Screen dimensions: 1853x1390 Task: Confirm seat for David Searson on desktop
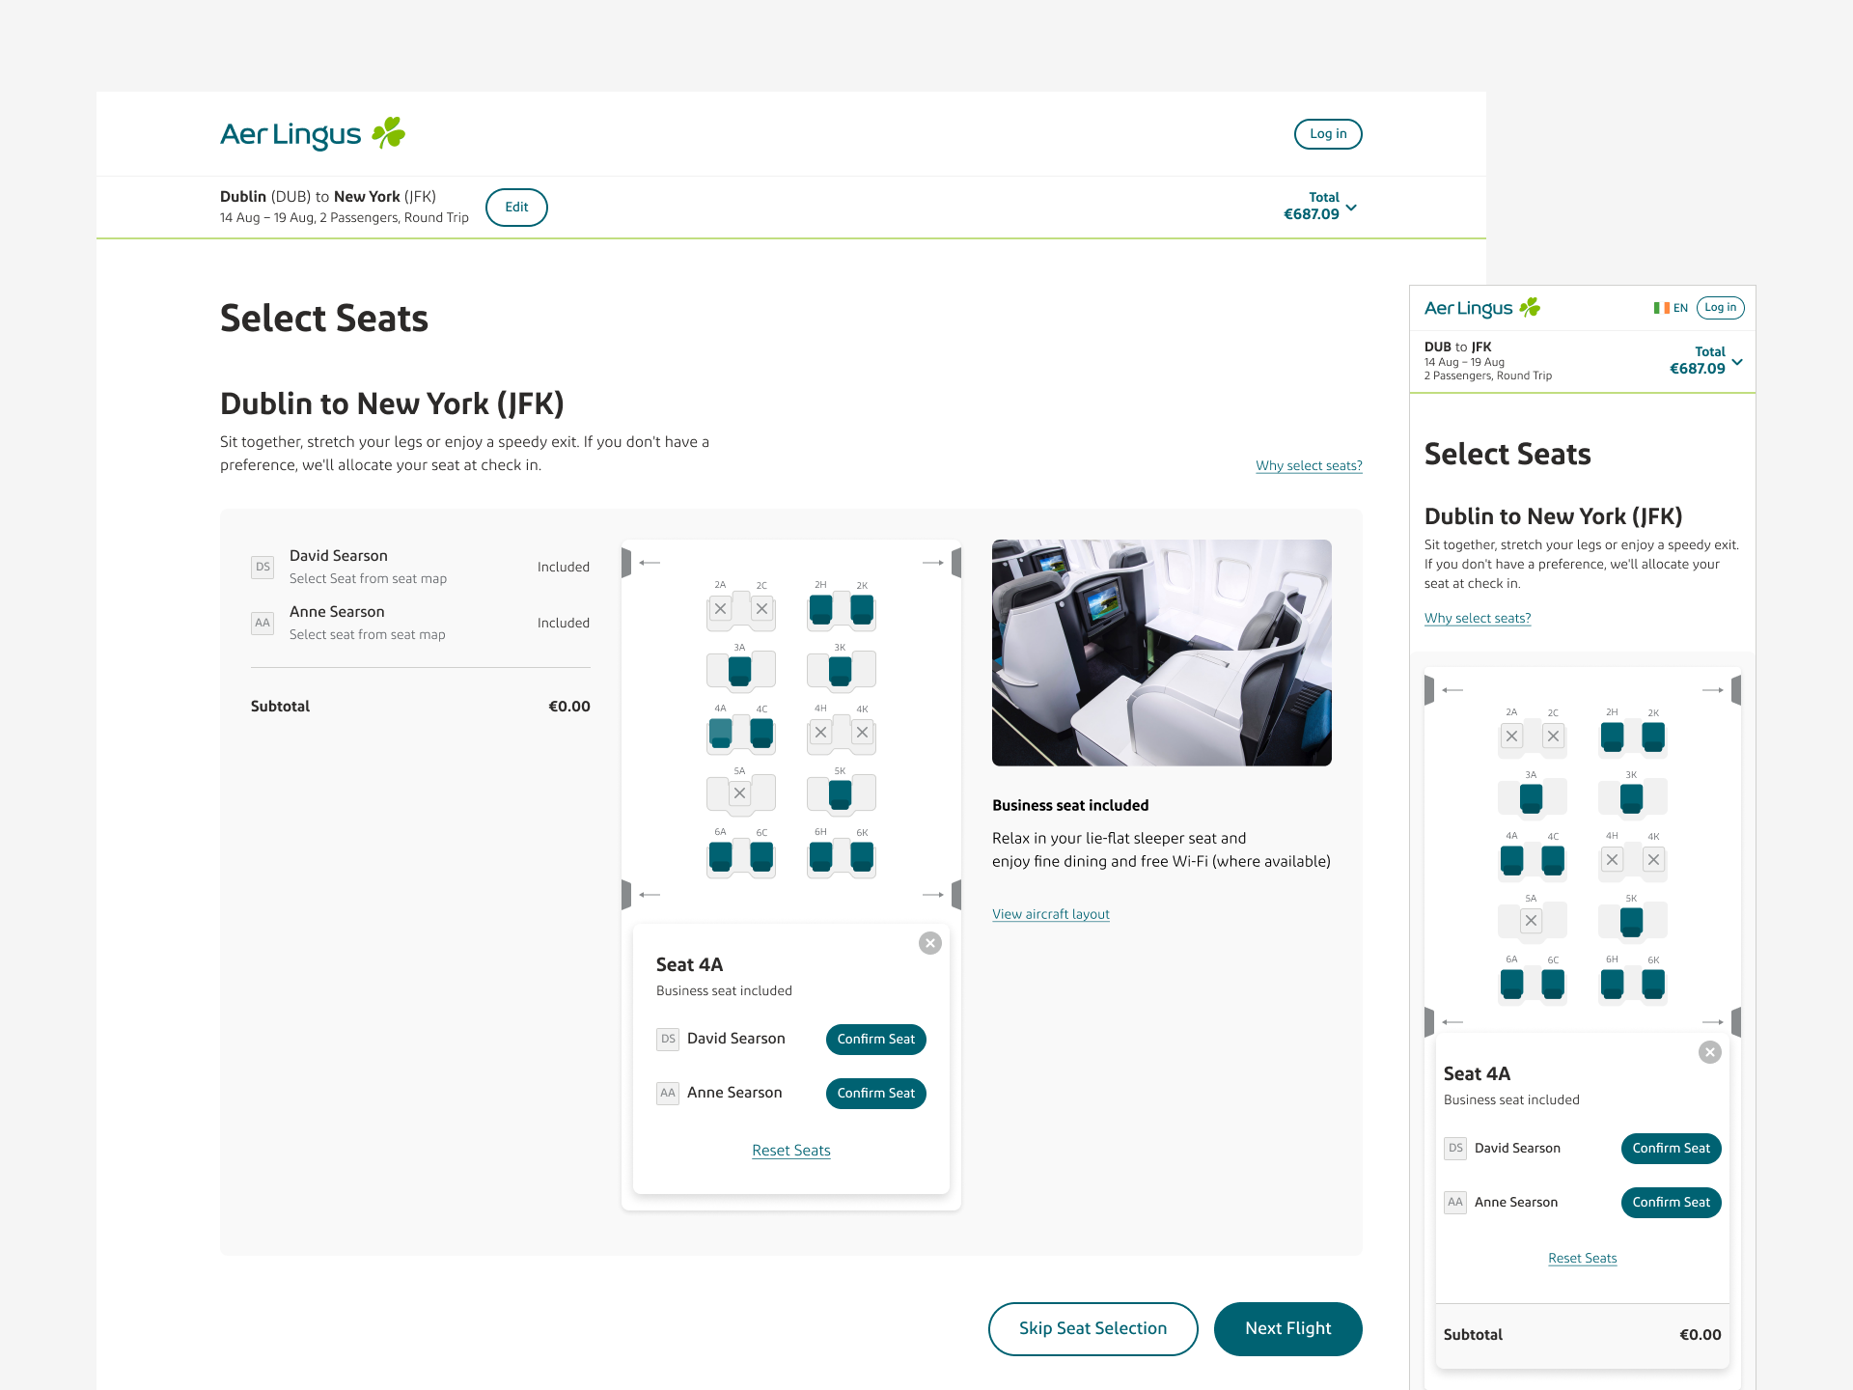[x=875, y=1039]
